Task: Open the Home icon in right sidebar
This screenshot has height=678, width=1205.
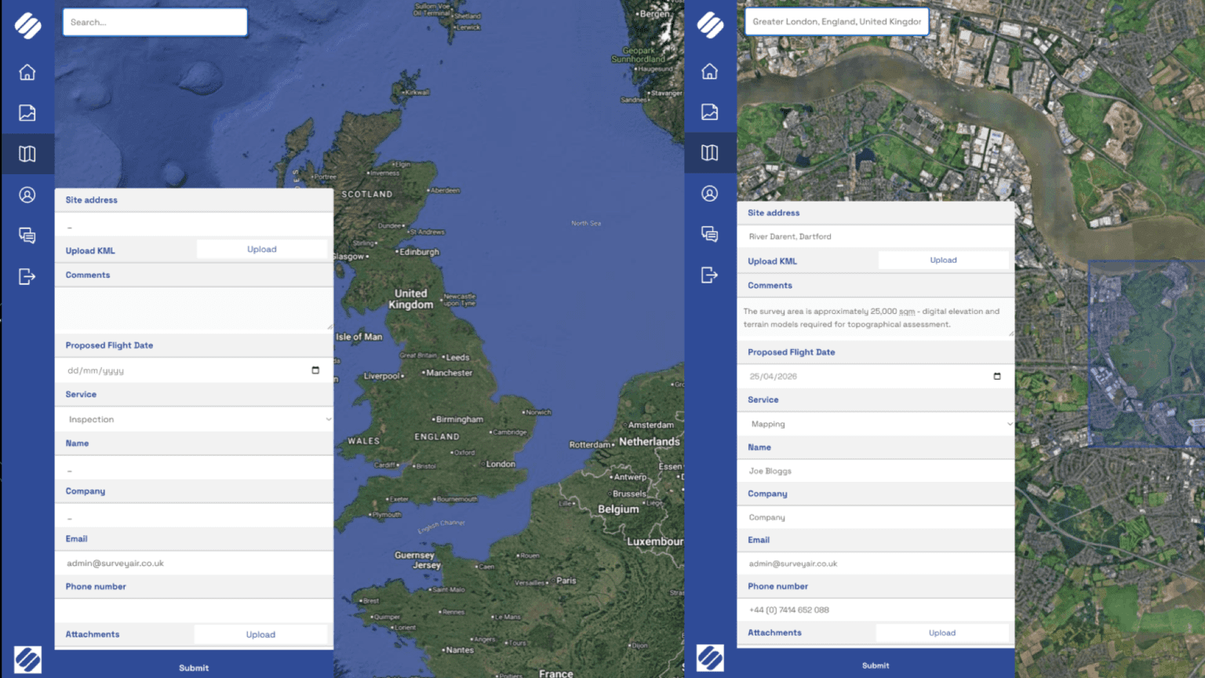Action: (710, 71)
